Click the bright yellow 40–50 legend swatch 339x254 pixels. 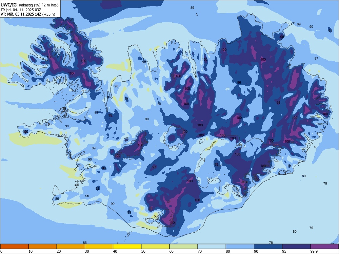127,247
